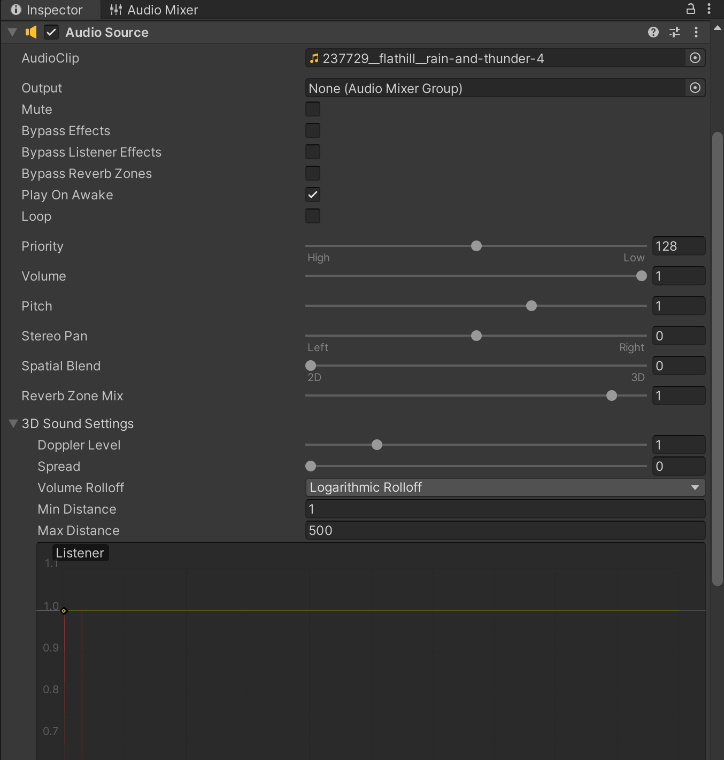The image size is (724, 760).
Task: Disable the Play On Awake checkbox
Action: click(313, 195)
